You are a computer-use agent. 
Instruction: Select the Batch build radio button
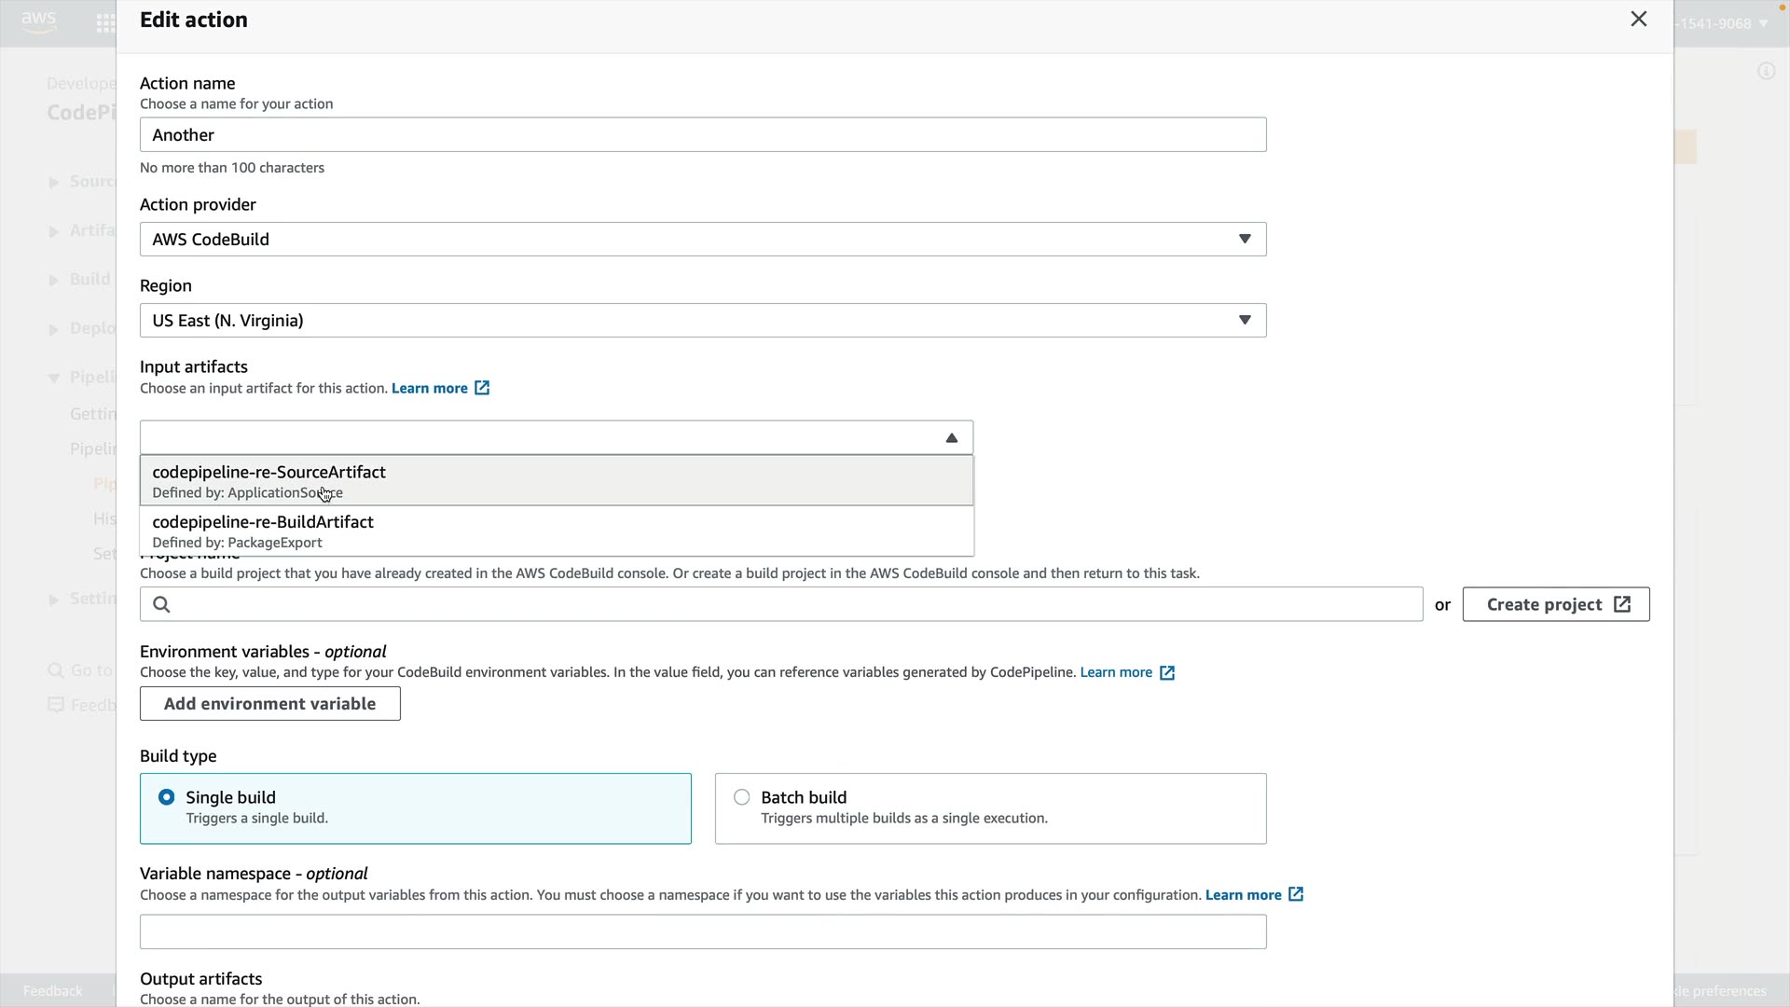(742, 797)
